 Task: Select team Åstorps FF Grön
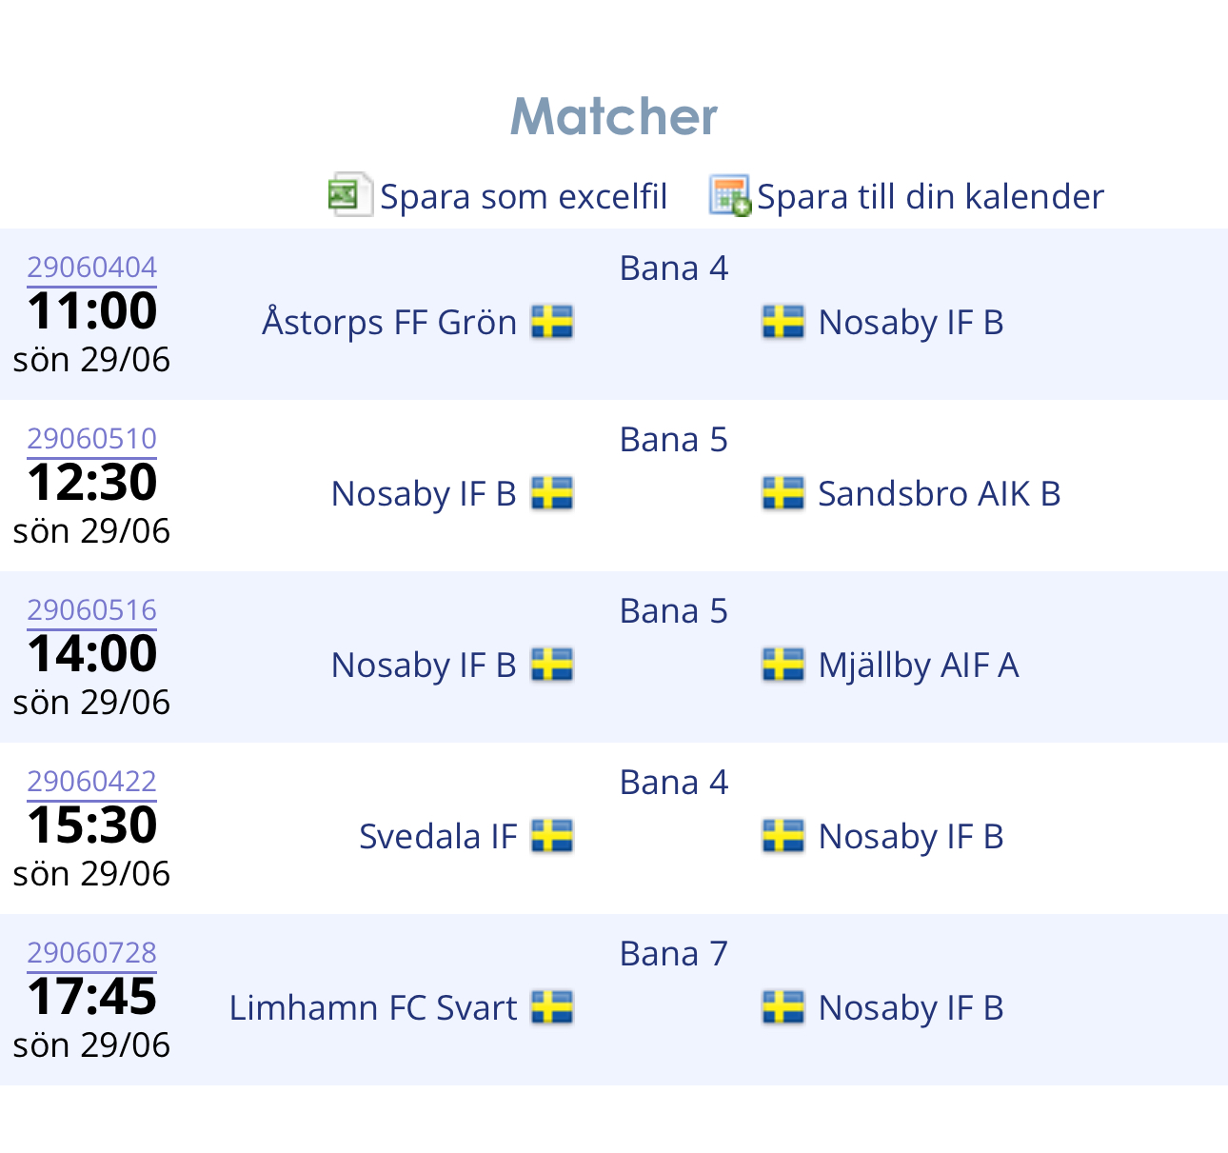(x=388, y=323)
